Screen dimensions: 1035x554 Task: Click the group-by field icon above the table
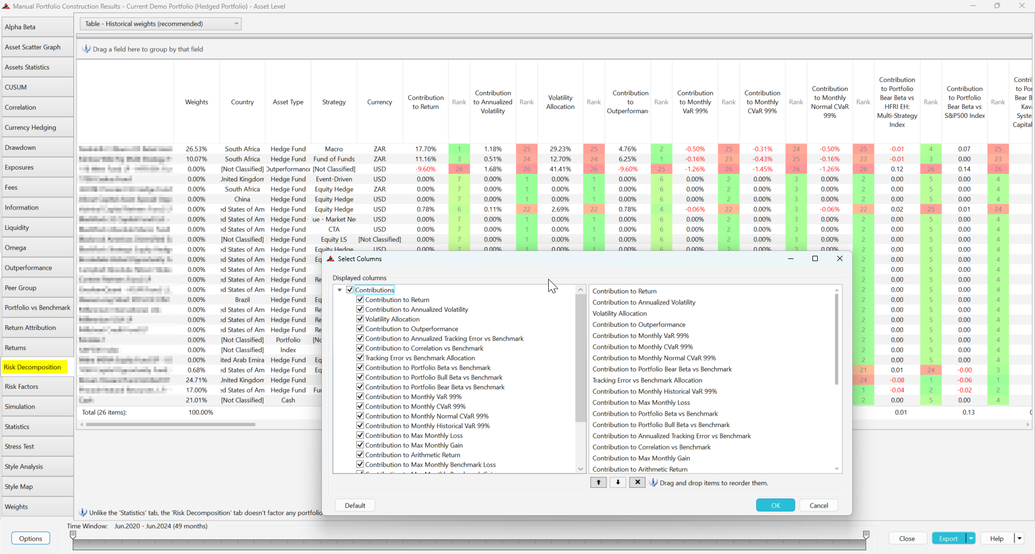(x=86, y=48)
